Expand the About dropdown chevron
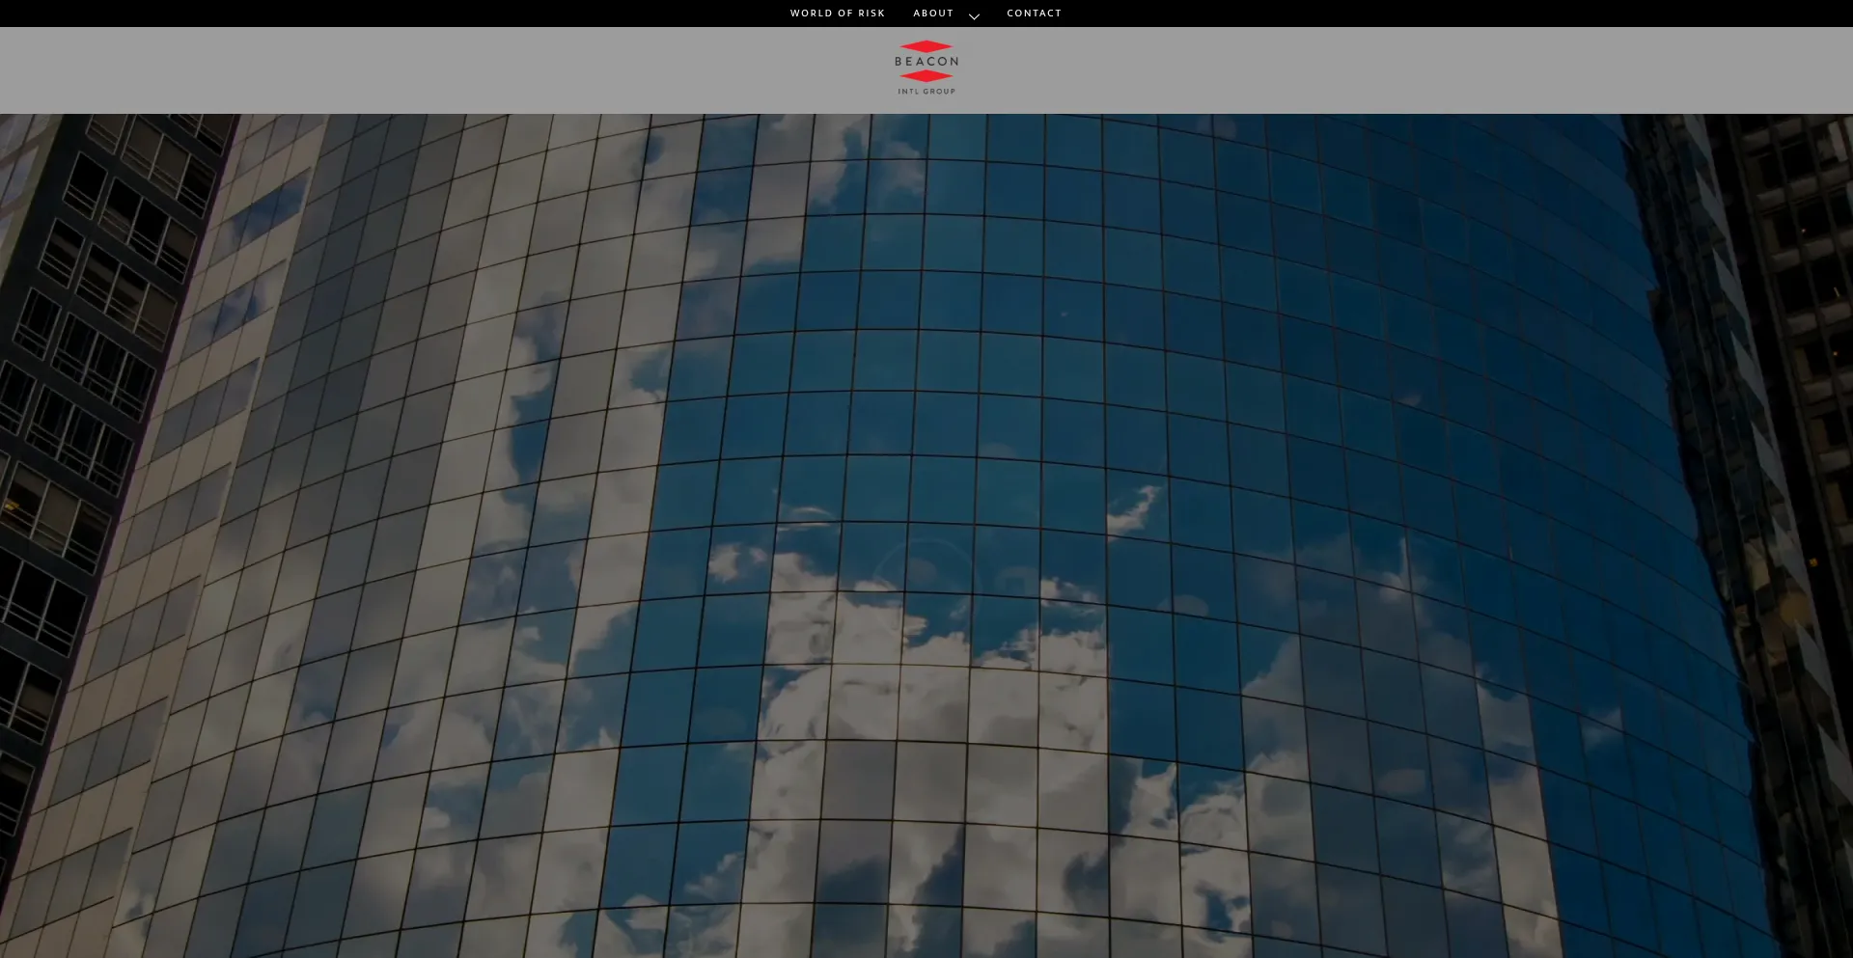The width and height of the screenshot is (1853, 958). [974, 16]
